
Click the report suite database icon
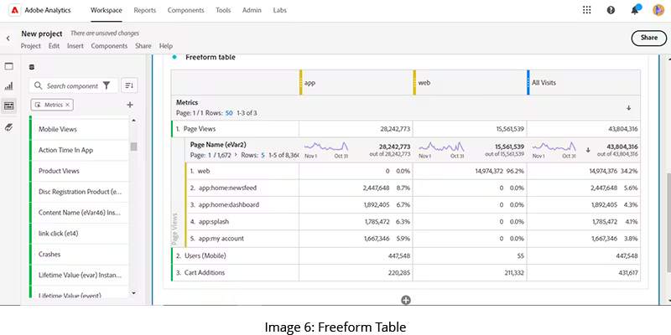point(31,67)
